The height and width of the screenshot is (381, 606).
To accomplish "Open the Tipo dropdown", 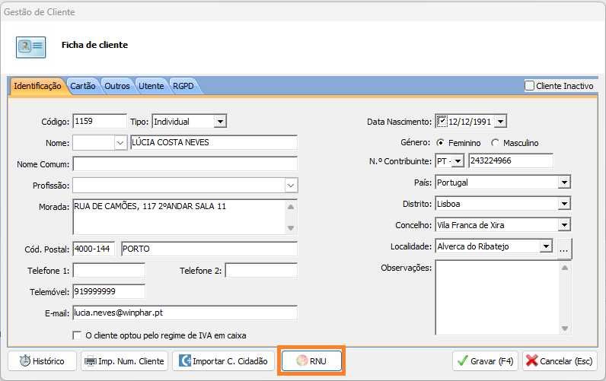I will (x=219, y=121).
